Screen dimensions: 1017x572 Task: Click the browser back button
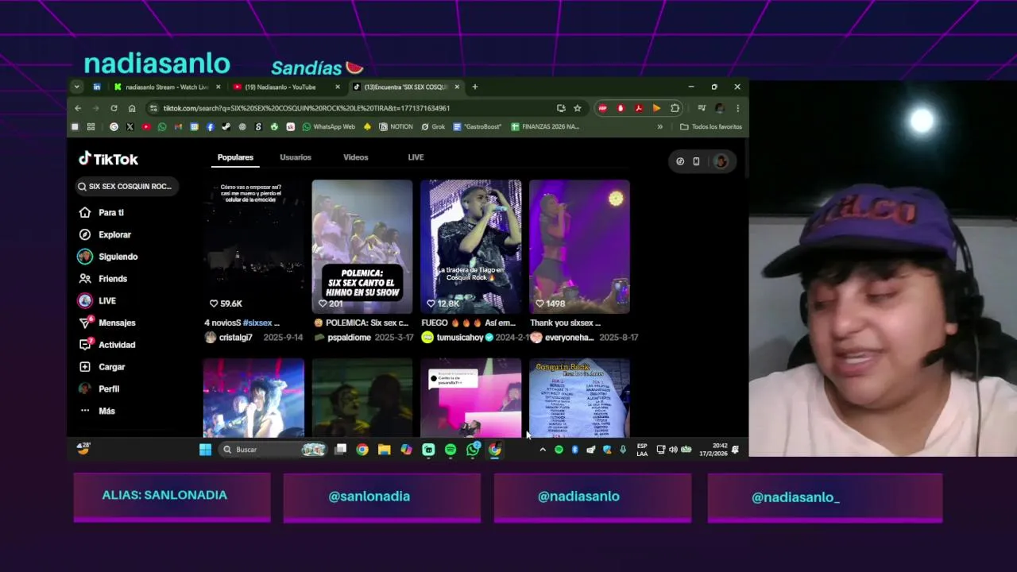78,108
